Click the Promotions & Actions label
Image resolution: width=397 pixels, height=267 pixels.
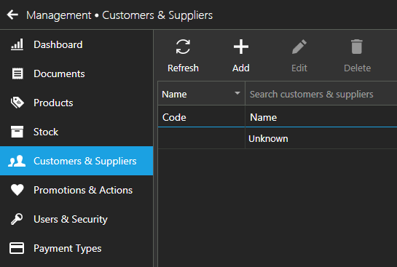tap(83, 190)
